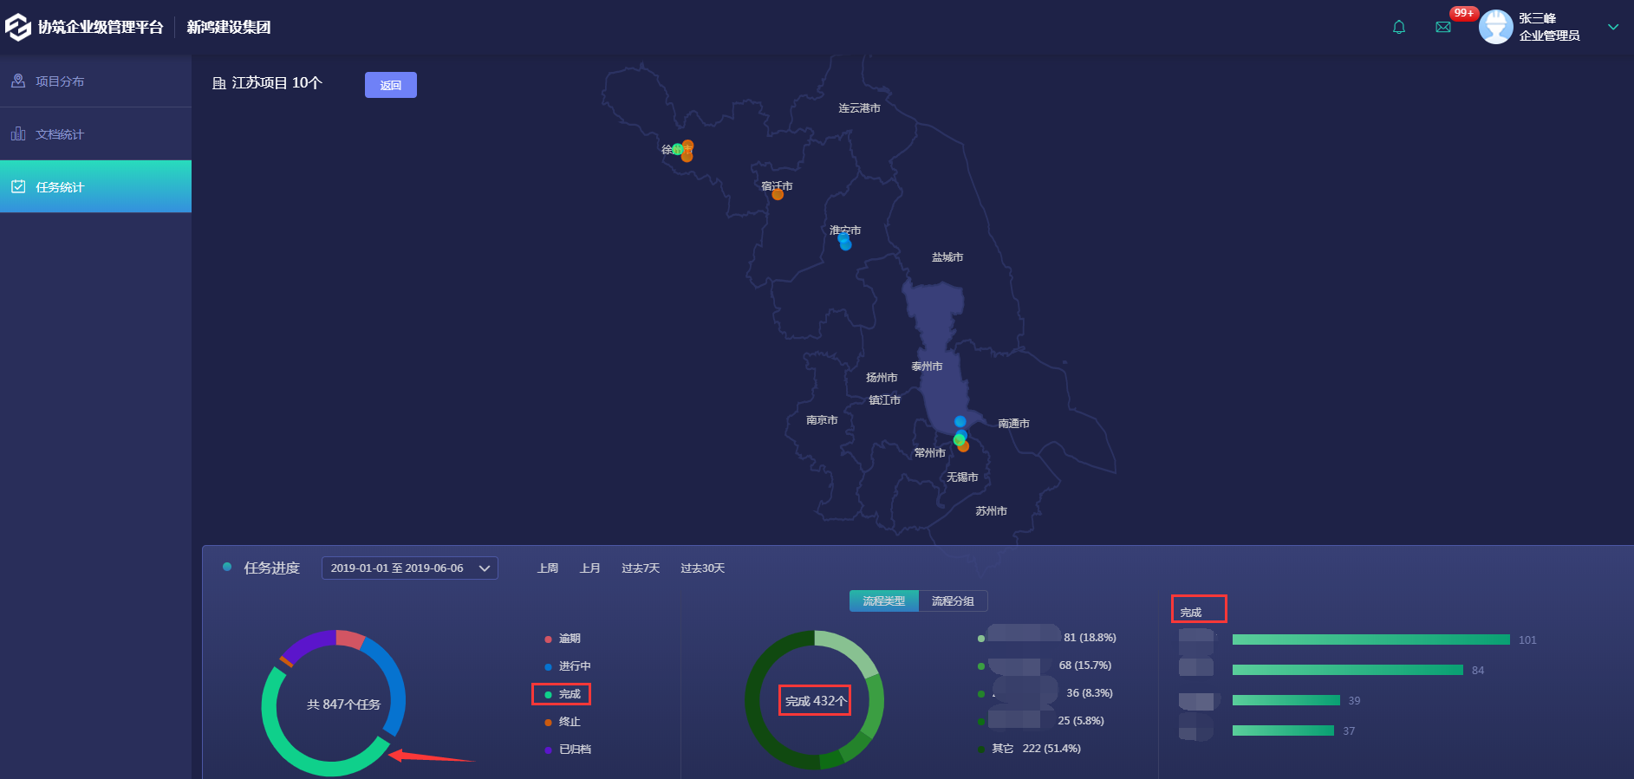Click the platform logo in the header
Screen dimensions: 1634x779
[x=18, y=28]
